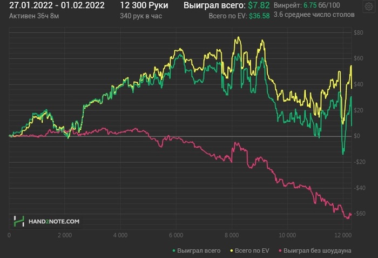378x258 pixels.
Task: Toggle the 'Выиграл без шоудауна' legend series
Action: [x=315, y=251]
